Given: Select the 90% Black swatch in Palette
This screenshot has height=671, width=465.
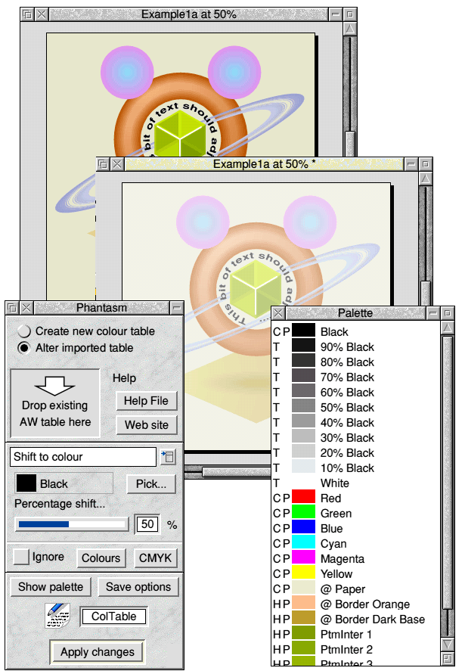Looking at the screenshot, I should click(304, 346).
